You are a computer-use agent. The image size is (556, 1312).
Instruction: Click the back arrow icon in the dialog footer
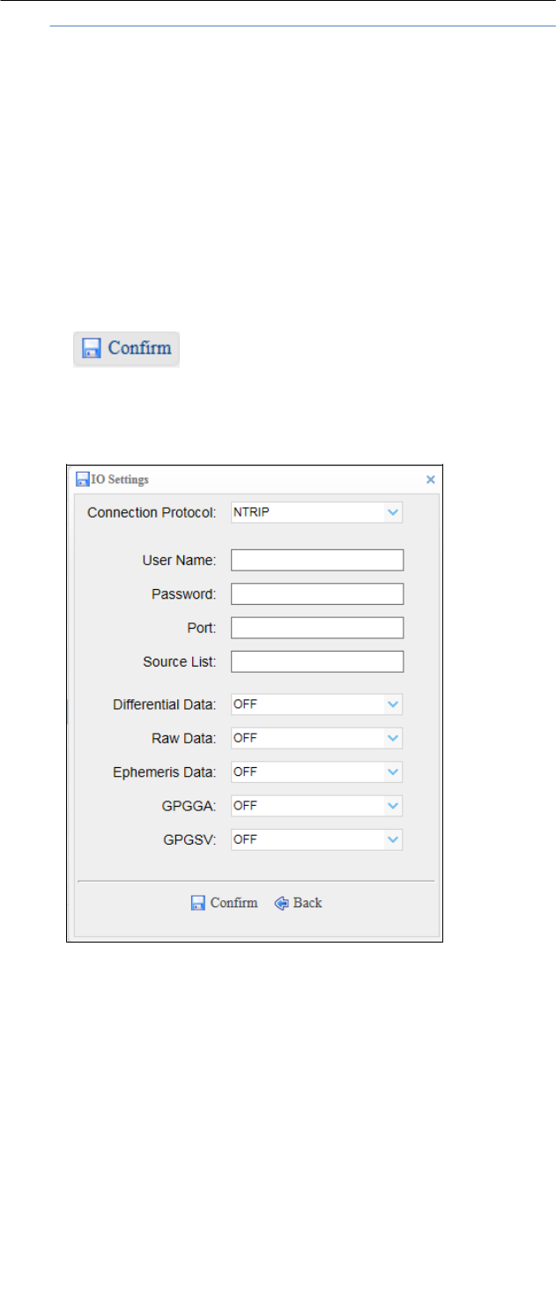[282, 903]
